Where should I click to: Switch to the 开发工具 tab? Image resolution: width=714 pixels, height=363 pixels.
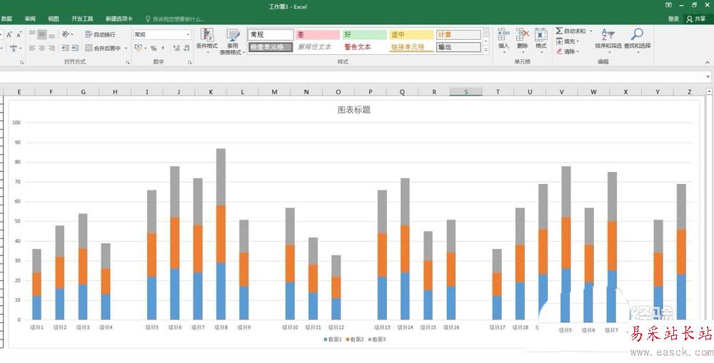[82, 19]
